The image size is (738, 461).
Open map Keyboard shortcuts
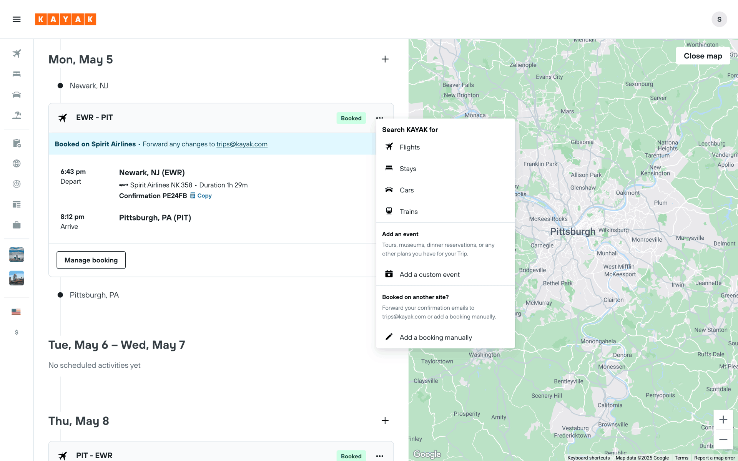[x=588, y=458]
